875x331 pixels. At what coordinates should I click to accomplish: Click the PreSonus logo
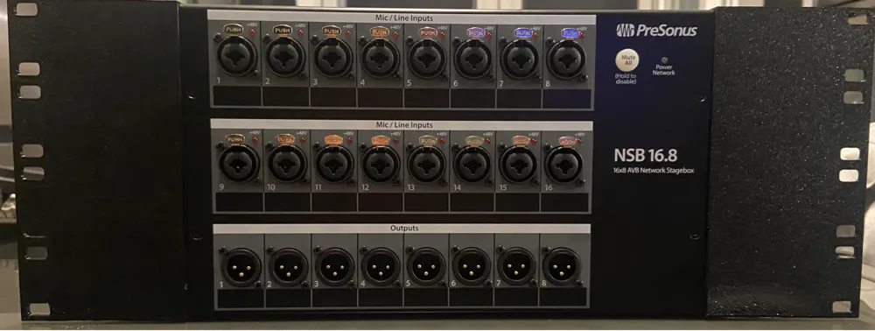coord(657,30)
